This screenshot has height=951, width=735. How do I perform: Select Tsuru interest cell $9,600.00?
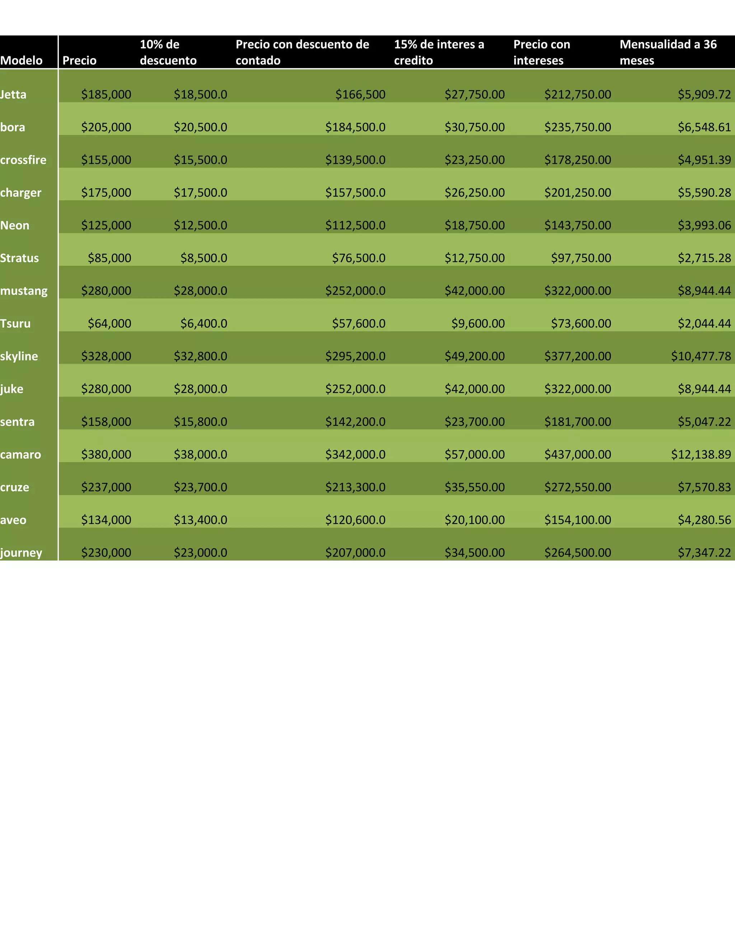(478, 323)
